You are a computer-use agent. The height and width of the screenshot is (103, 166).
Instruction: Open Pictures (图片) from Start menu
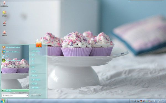coord(33,59)
